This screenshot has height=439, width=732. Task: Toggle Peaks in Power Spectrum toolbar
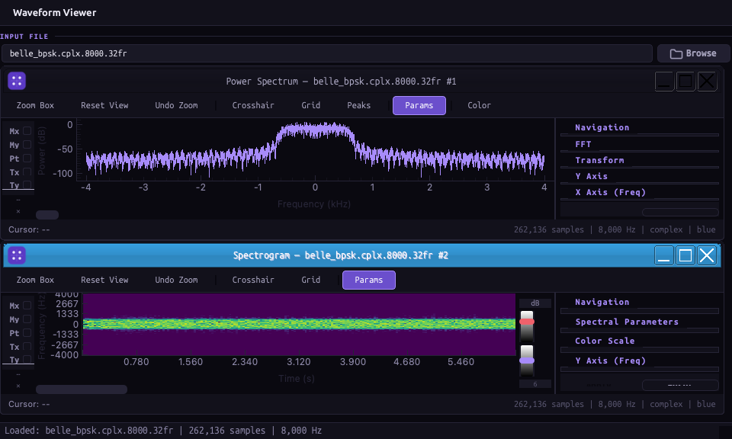tap(359, 105)
